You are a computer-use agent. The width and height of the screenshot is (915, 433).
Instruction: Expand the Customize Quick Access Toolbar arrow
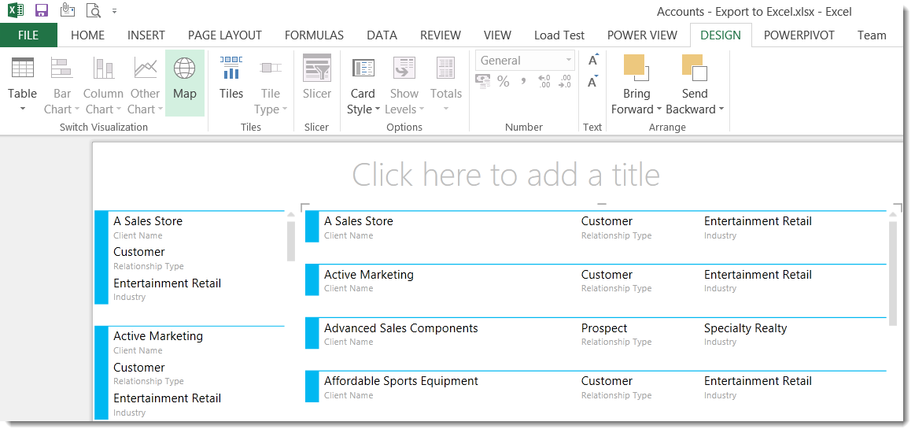[x=115, y=12]
